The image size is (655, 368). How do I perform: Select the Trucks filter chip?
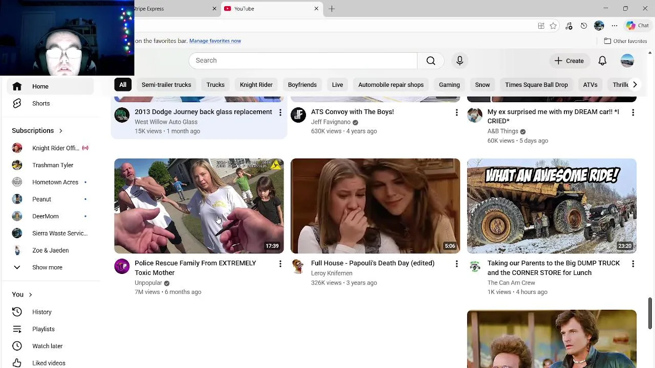(215, 85)
